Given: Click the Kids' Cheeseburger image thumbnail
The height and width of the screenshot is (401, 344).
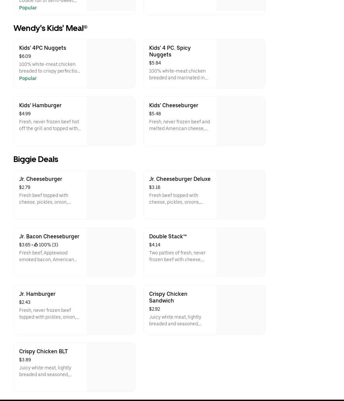Looking at the screenshot, I should click(x=241, y=121).
